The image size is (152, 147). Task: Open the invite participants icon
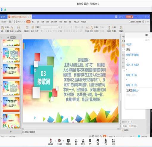coord(76,141)
